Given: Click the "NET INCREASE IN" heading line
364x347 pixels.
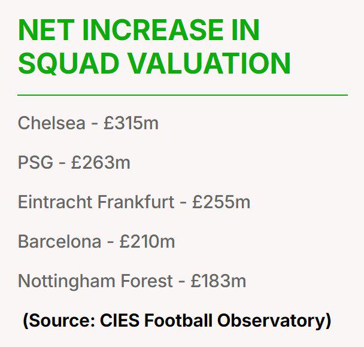Looking at the screenshot, I should click(139, 31).
